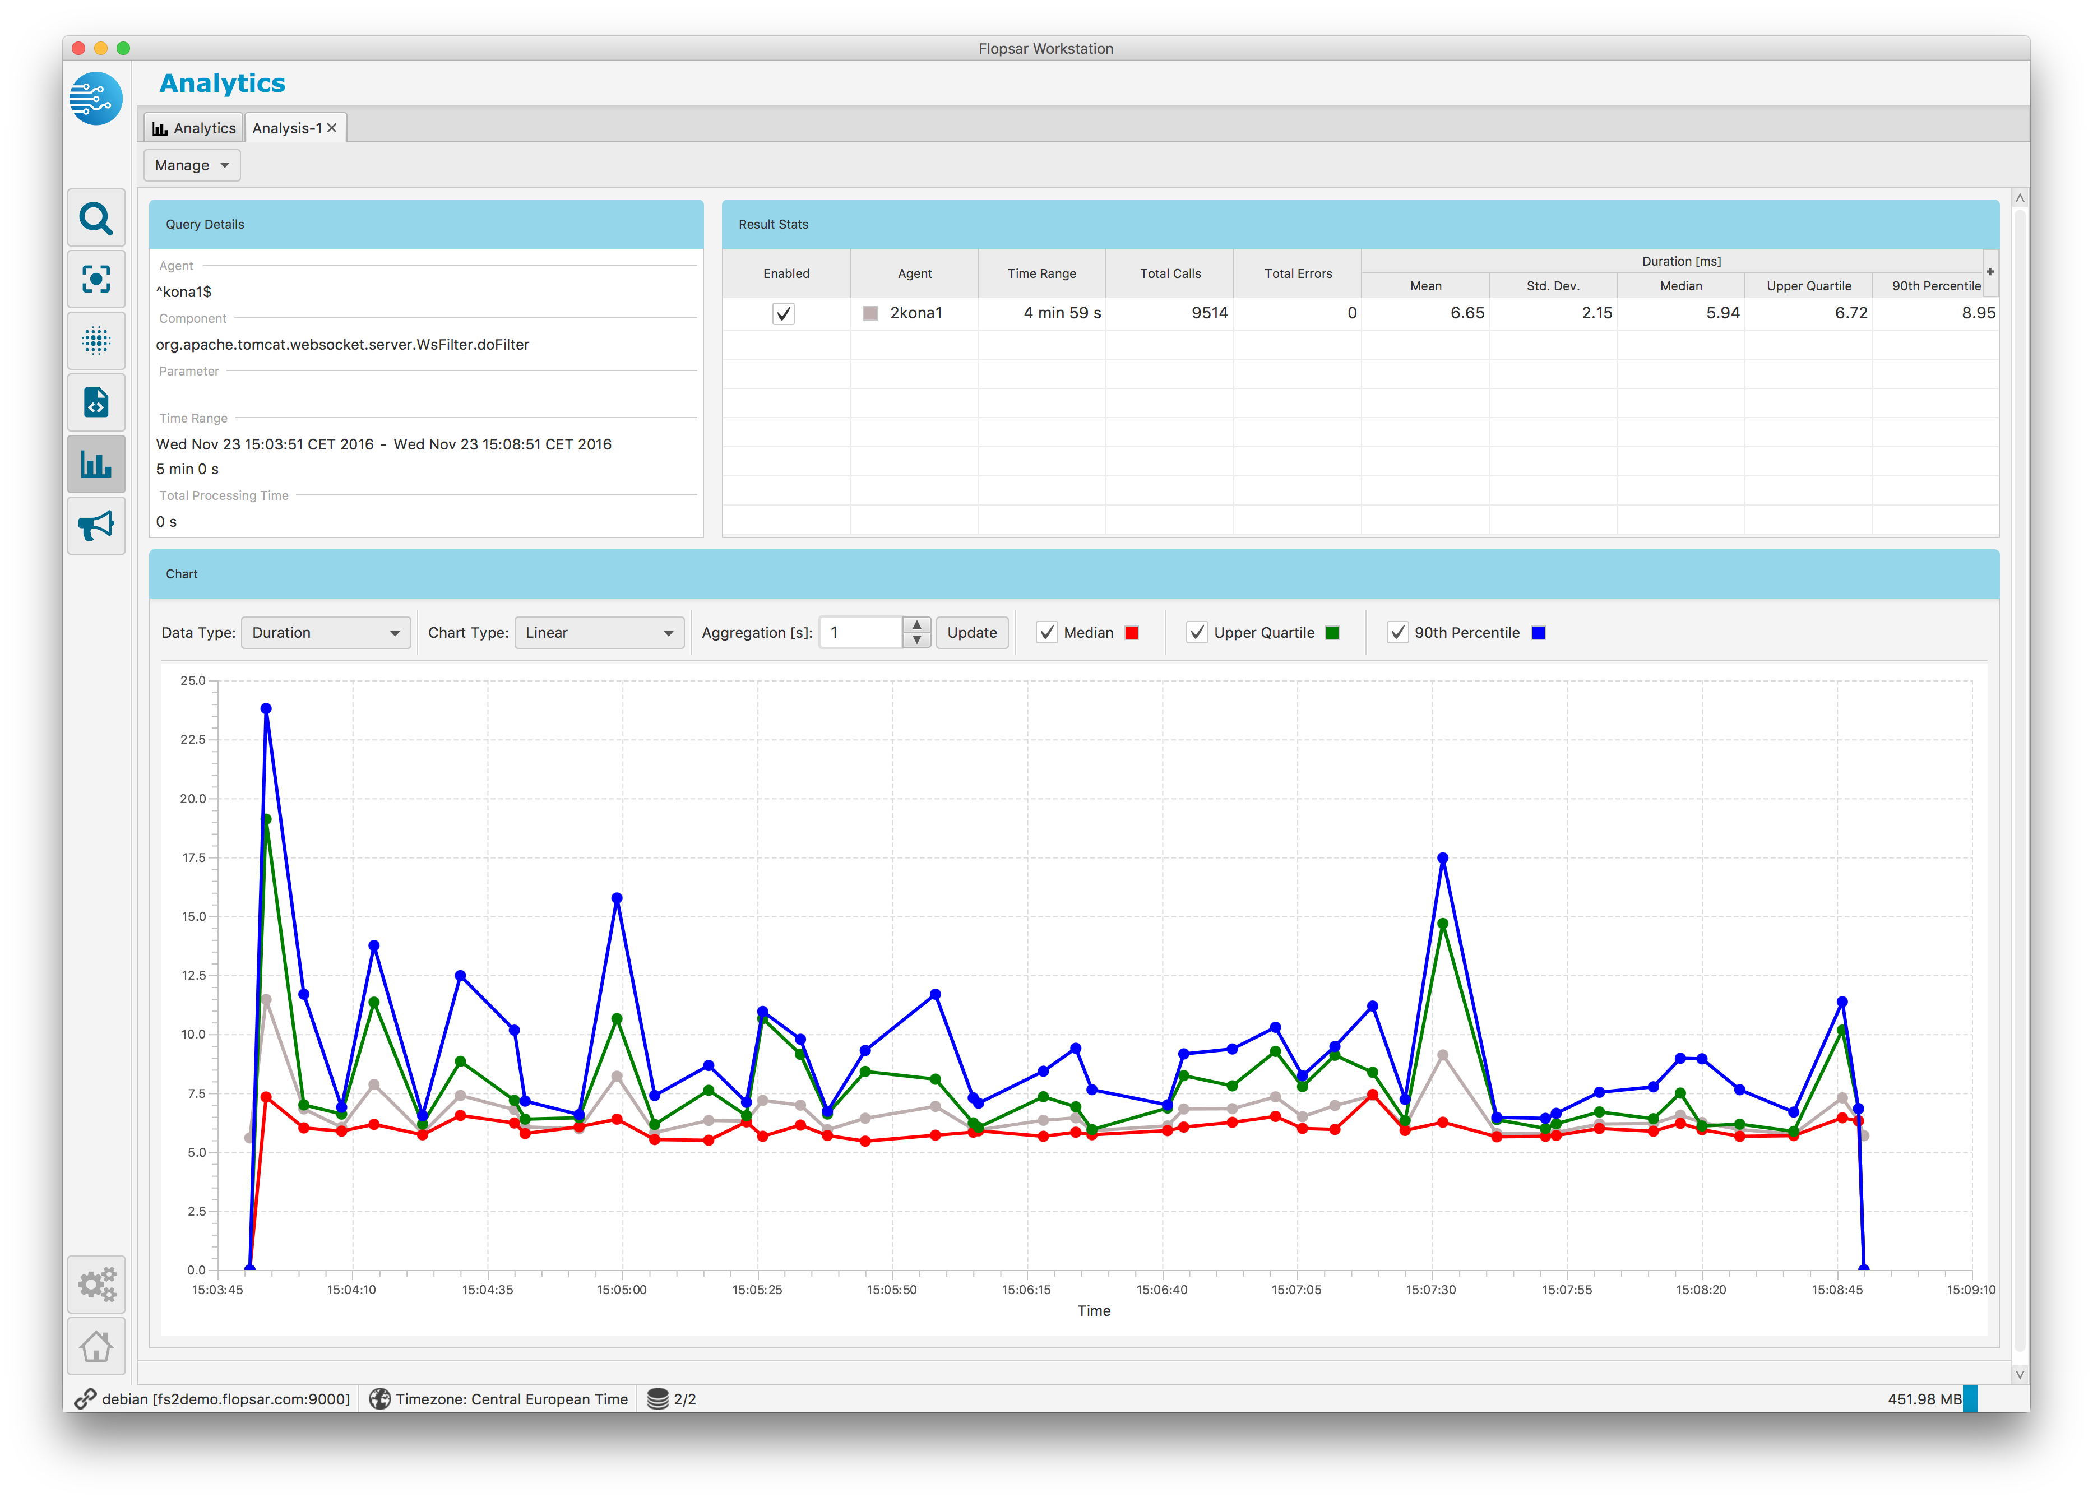Viewport: 2093px width, 1502px height.
Task: Click the 90th percentile peak point near 15:03:55
Action: 266,708
